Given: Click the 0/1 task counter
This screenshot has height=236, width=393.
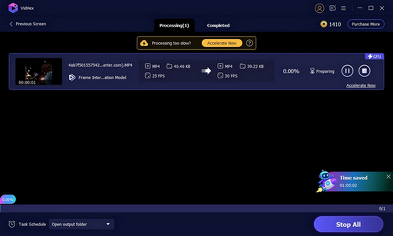Looking at the screenshot, I should coord(382,208).
